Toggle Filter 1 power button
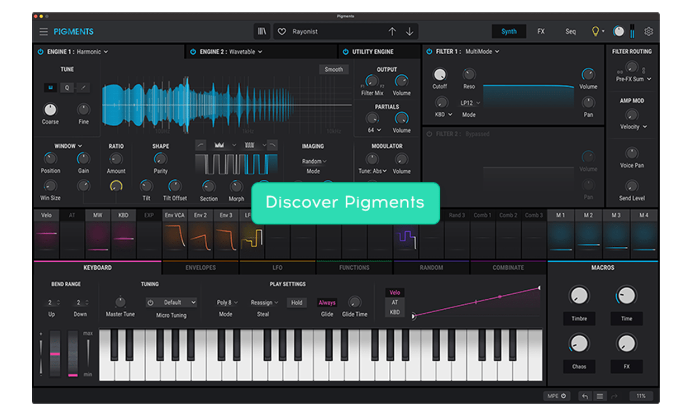This screenshot has width=691, height=416. tap(429, 52)
